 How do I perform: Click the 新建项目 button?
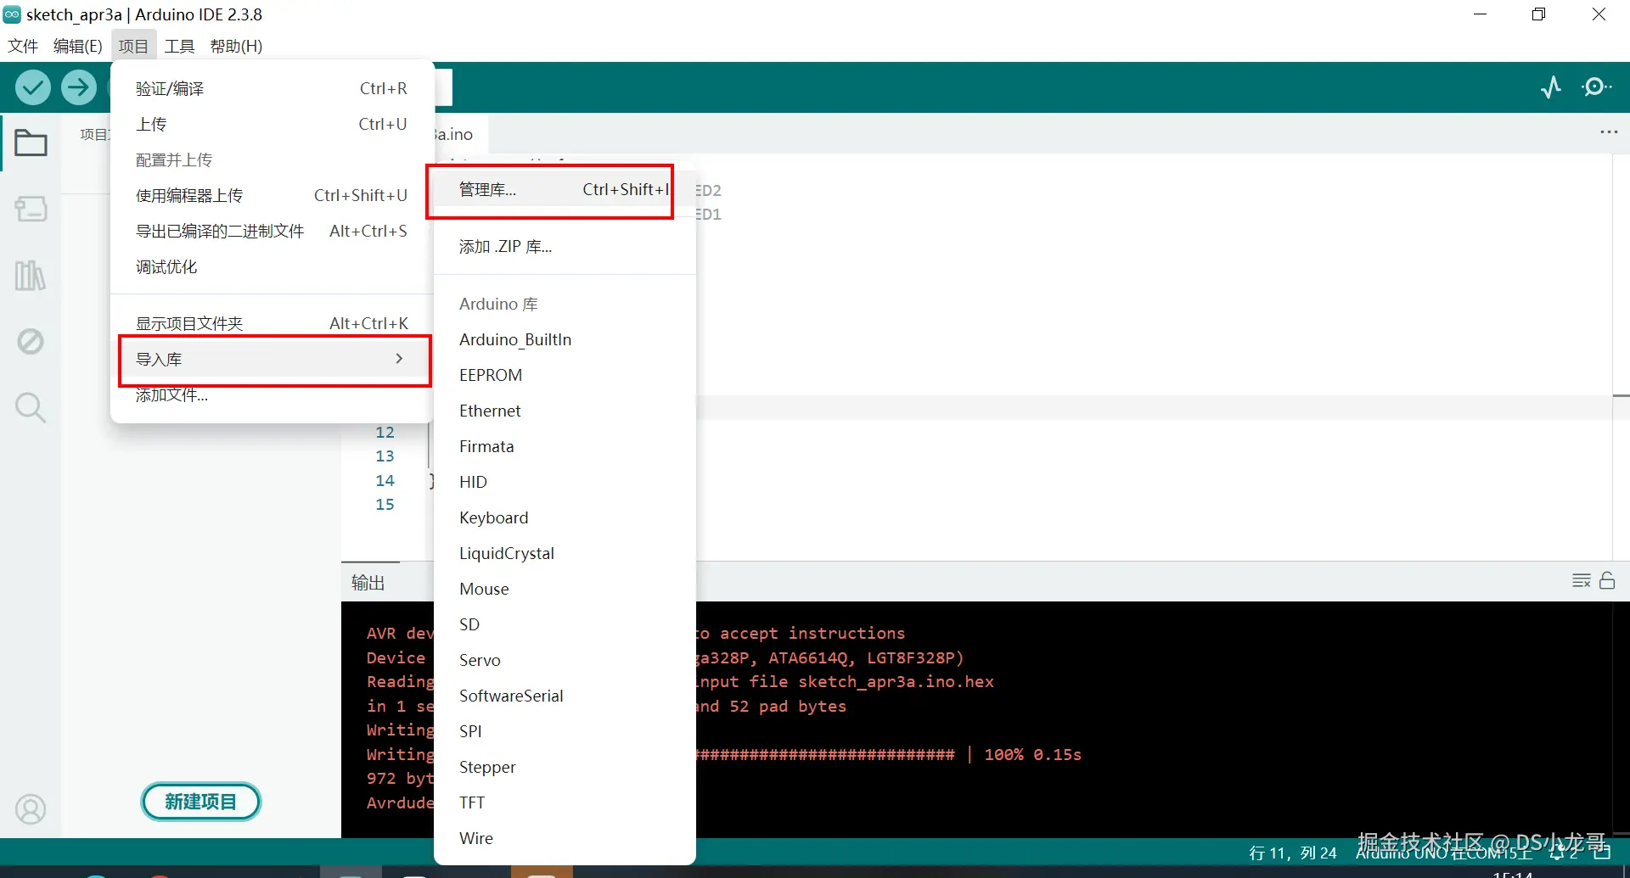(200, 802)
